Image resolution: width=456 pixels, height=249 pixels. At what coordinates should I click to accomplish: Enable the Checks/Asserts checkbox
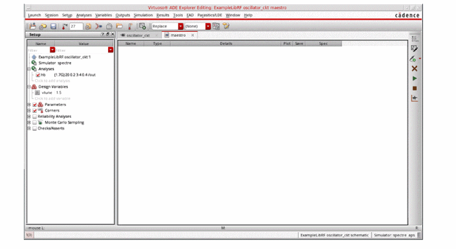(x=35, y=128)
